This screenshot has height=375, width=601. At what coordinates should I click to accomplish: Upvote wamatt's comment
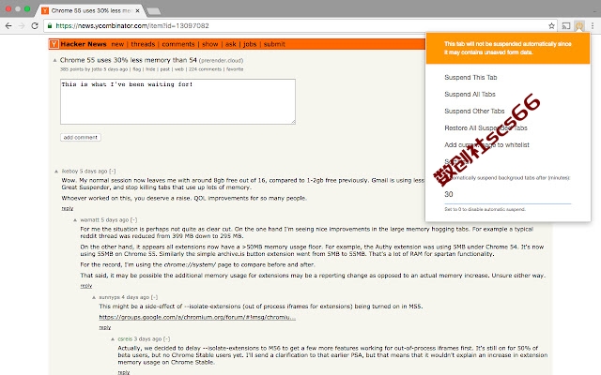click(x=75, y=220)
